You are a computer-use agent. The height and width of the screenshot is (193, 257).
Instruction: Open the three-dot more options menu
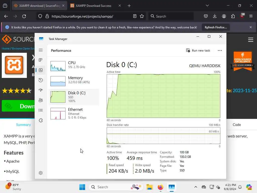click(220, 50)
